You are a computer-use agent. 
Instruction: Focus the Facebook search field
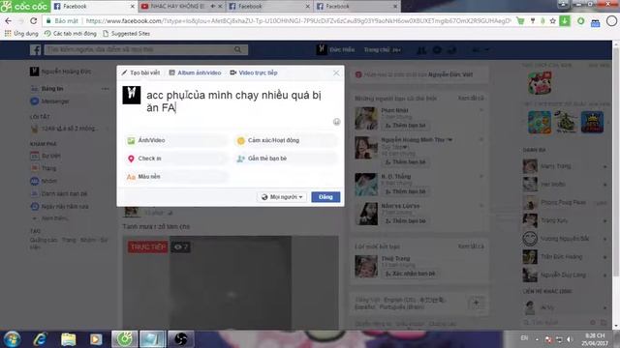139,49
